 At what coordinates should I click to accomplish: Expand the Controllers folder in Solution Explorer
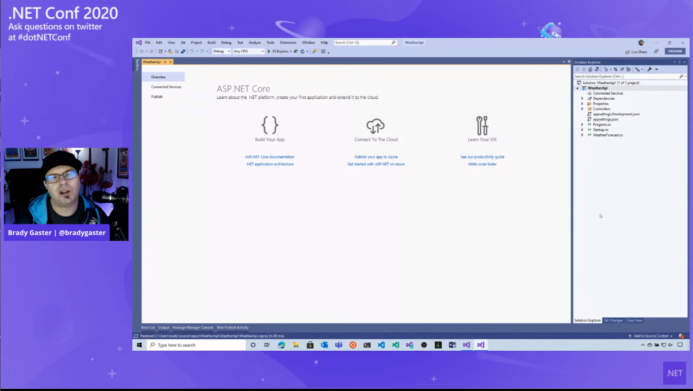[x=582, y=109]
